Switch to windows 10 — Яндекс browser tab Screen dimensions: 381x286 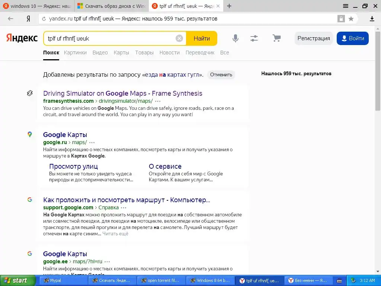tap(37, 6)
